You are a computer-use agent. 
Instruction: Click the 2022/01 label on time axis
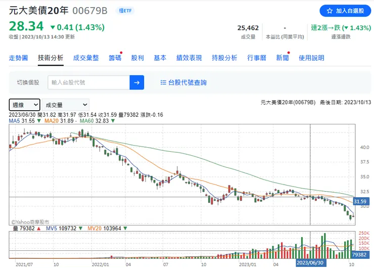100,264
